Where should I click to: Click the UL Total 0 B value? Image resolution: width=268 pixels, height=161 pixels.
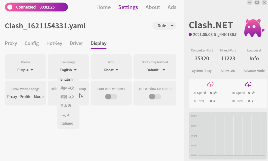(212, 101)
